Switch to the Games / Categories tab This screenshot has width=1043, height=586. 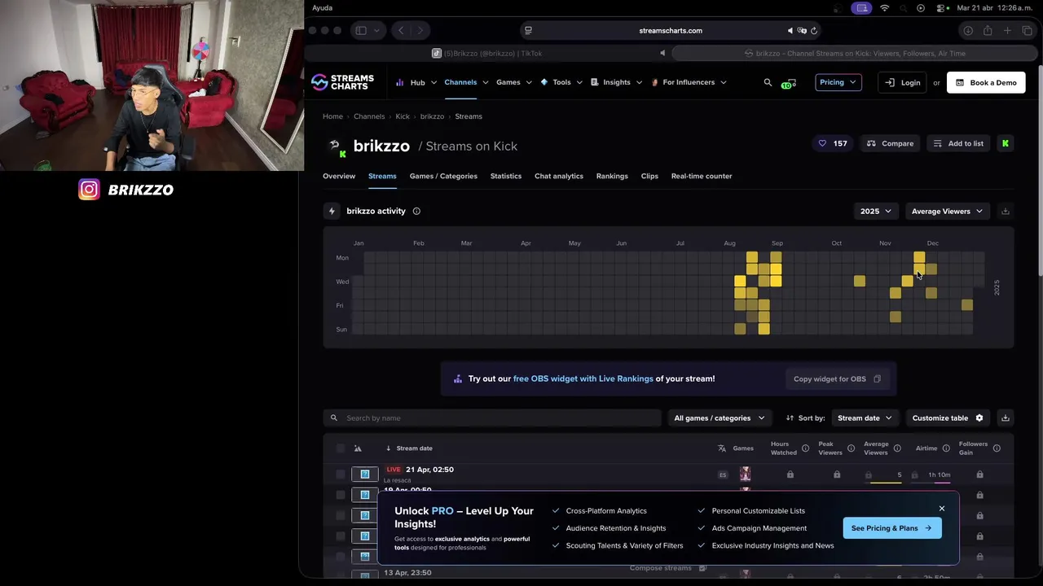[x=443, y=176]
